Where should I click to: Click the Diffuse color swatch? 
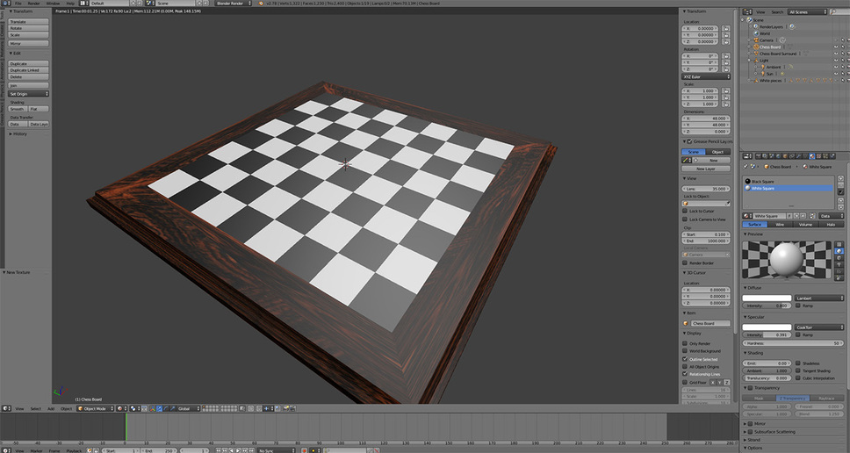767,298
